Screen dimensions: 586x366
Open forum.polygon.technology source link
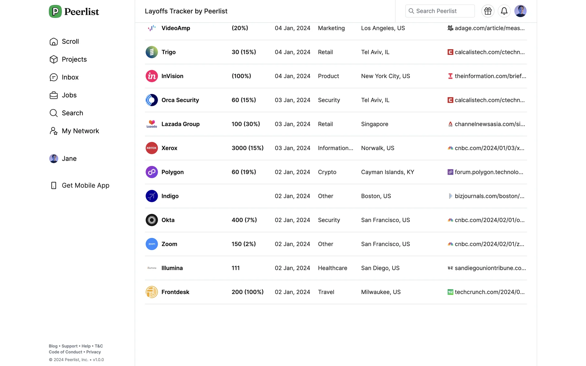click(489, 172)
